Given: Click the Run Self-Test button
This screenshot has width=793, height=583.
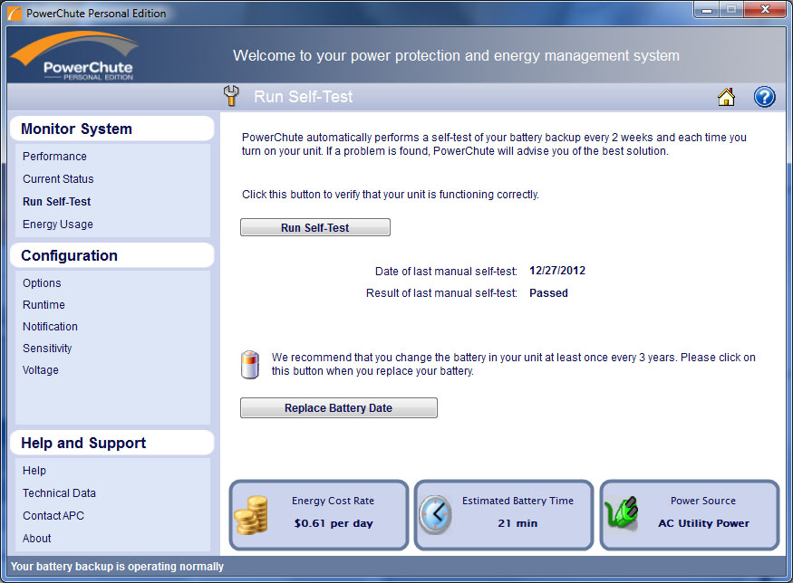Looking at the screenshot, I should click(315, 227).
